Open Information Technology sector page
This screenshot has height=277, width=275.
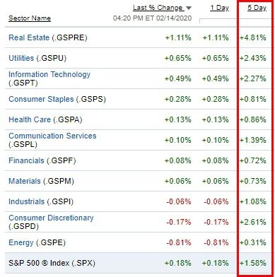click(x=49, y=74)
